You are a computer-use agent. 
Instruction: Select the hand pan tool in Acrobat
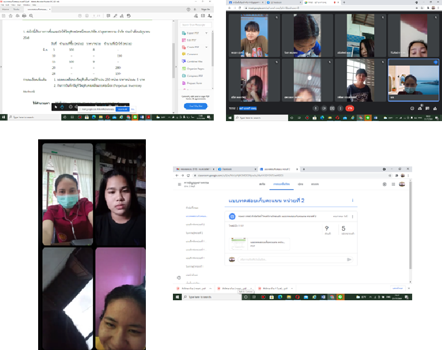coord(61,106)
